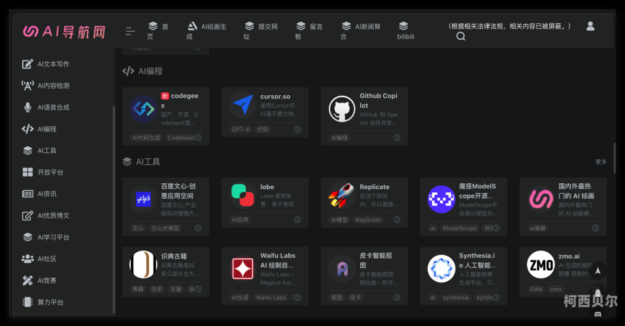Screen dimensions: 625x326
Task: Click AI竞赛 sidebar tools icon
Action: point(27,280)
